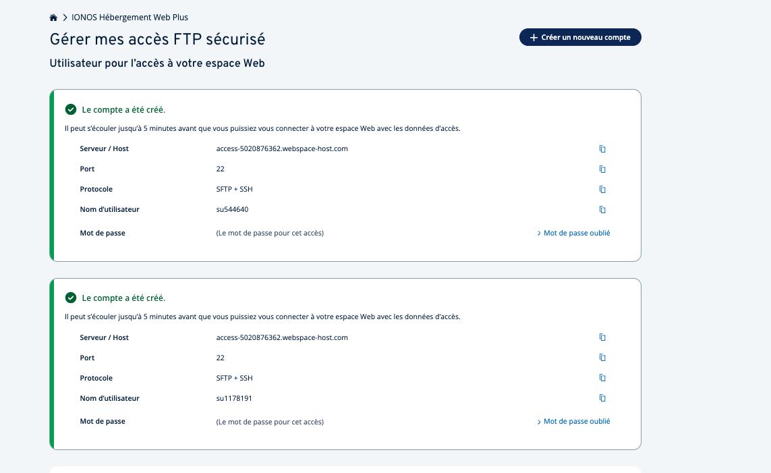Click subtitle Utilisateur pour l'accès à votre espace Web

tap(157, 63)
